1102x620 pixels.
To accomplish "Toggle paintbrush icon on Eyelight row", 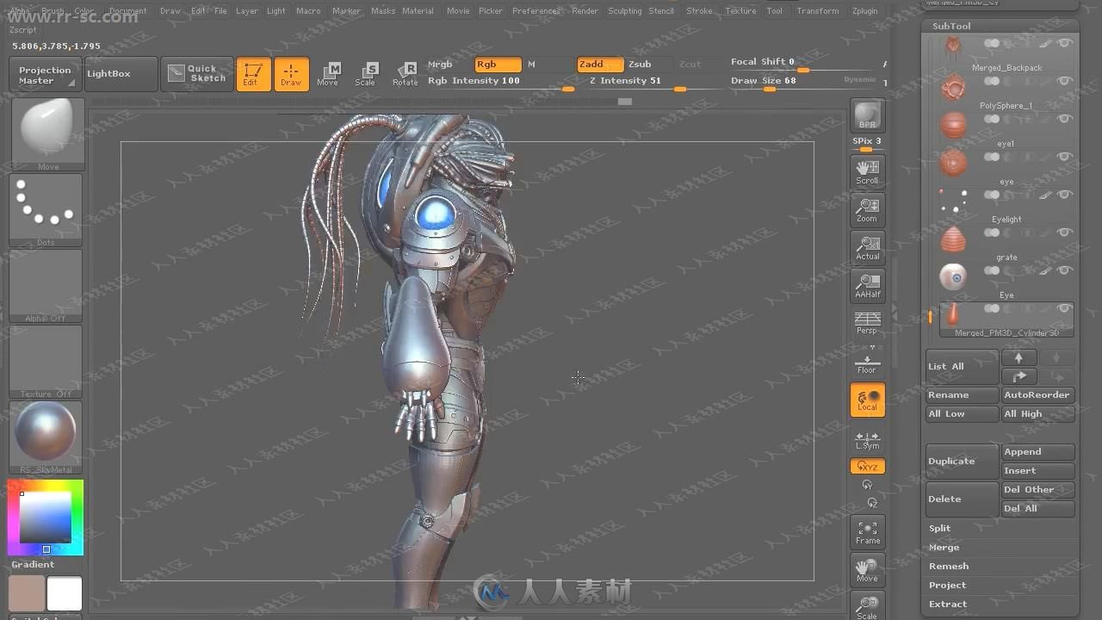I will tap(1045, 195).
